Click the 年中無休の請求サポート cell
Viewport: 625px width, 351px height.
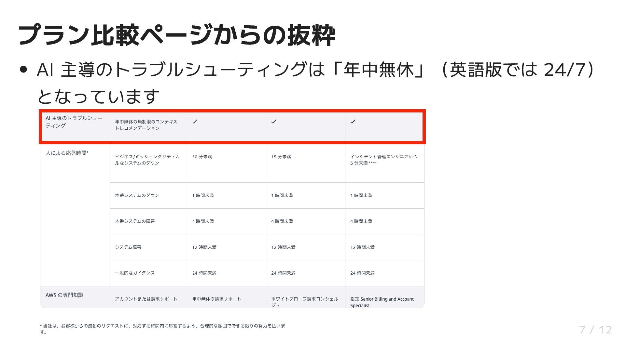pyautogui.click(x=216, y=299)
